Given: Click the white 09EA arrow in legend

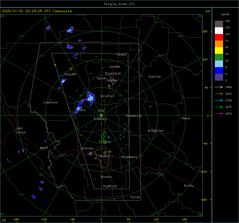Looking at the screenshot, I should coord(219,87).
